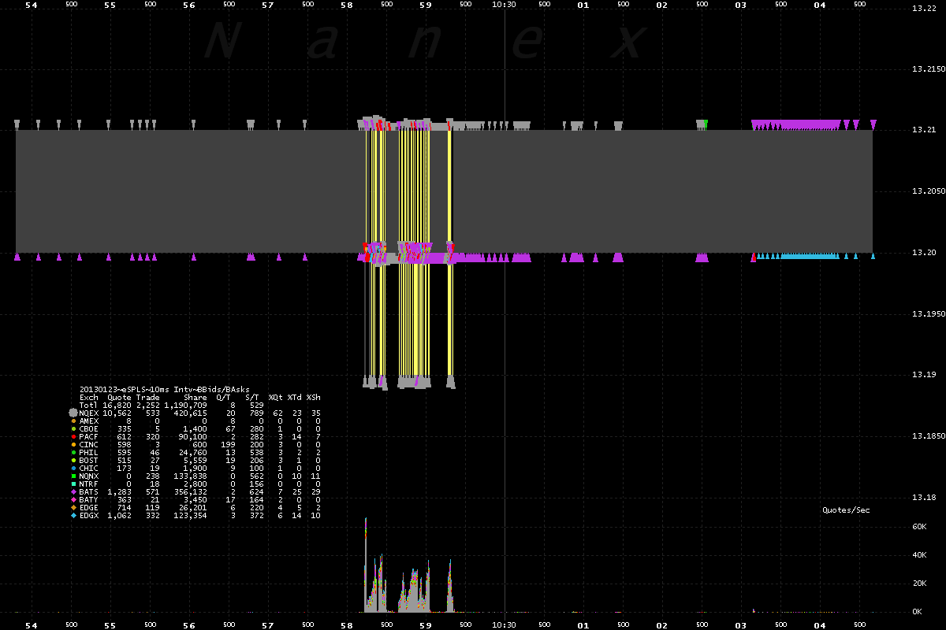
Task: Click the 13.22 price axis label
Action: 922,9
